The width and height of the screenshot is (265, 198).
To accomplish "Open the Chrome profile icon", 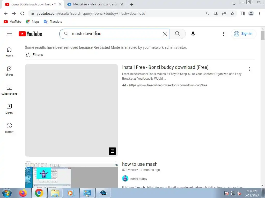I will [251, 13].
